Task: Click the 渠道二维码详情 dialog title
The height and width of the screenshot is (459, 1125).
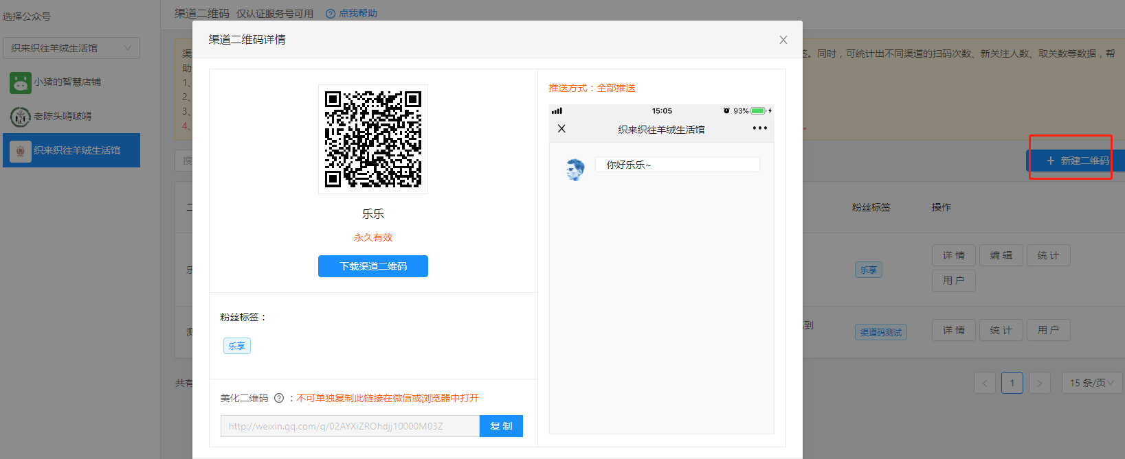Action: [x=247, y=40]
